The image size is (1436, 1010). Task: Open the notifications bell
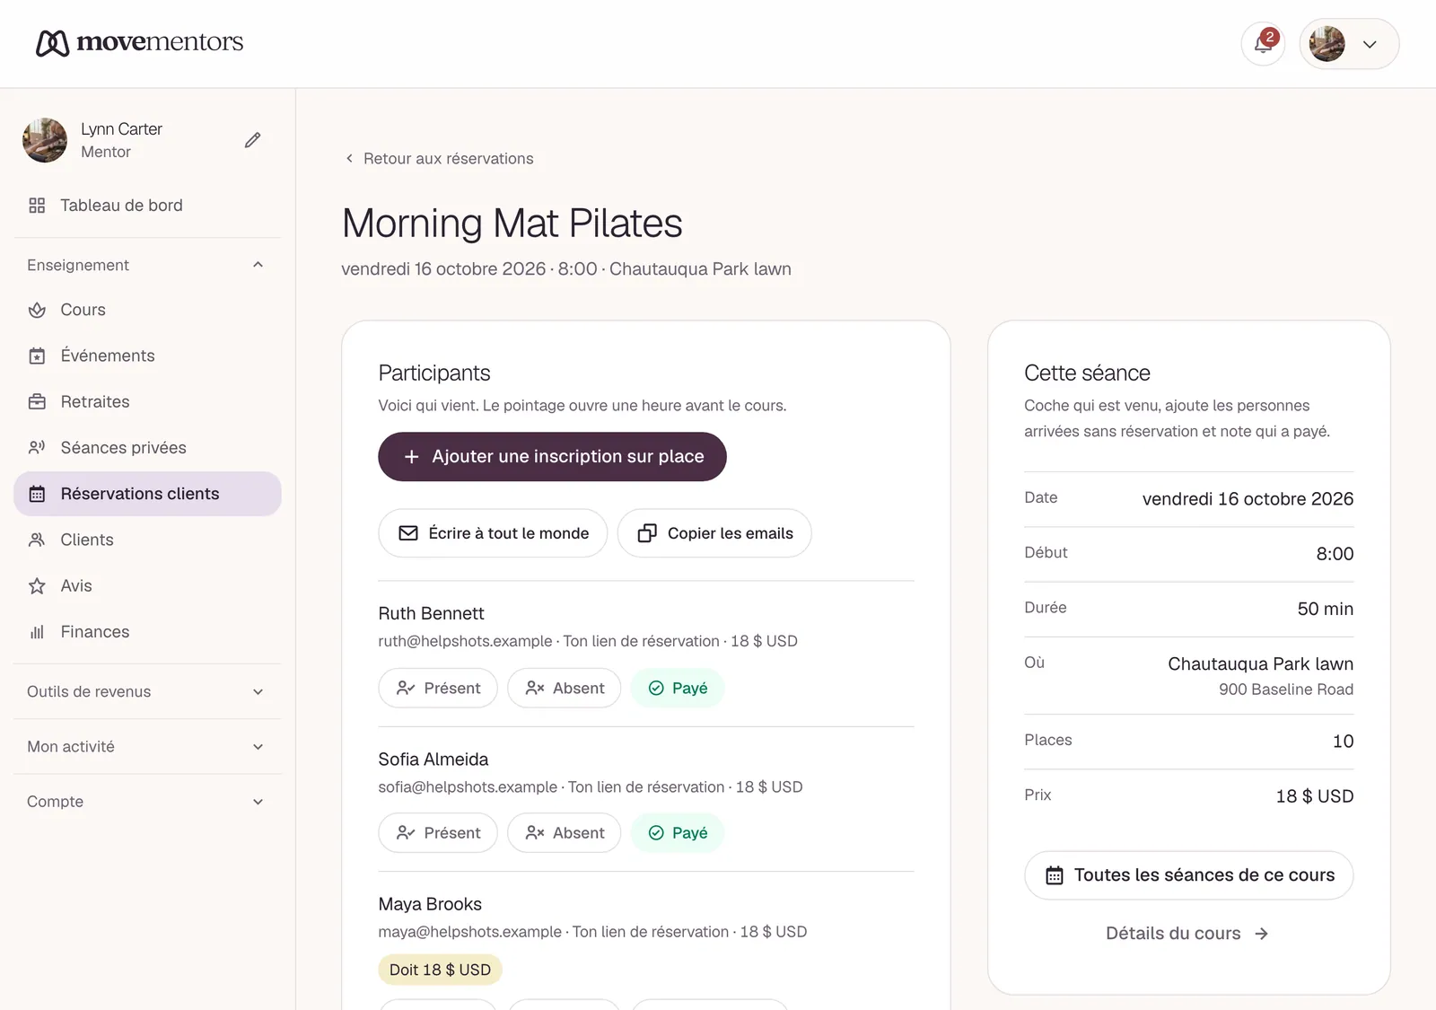(x=1263, y=43)
